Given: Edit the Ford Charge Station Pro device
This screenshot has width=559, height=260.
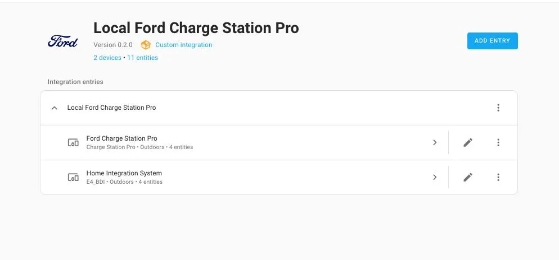Looking at the screenshot, I should pos(468,142).
